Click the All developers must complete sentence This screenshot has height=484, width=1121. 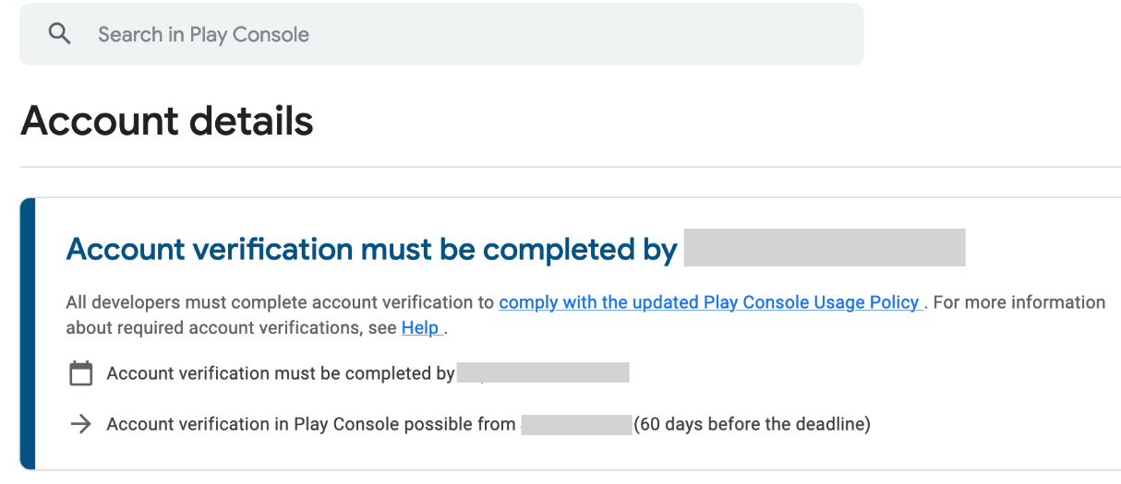pyautogui.click(x=282, y=302)
